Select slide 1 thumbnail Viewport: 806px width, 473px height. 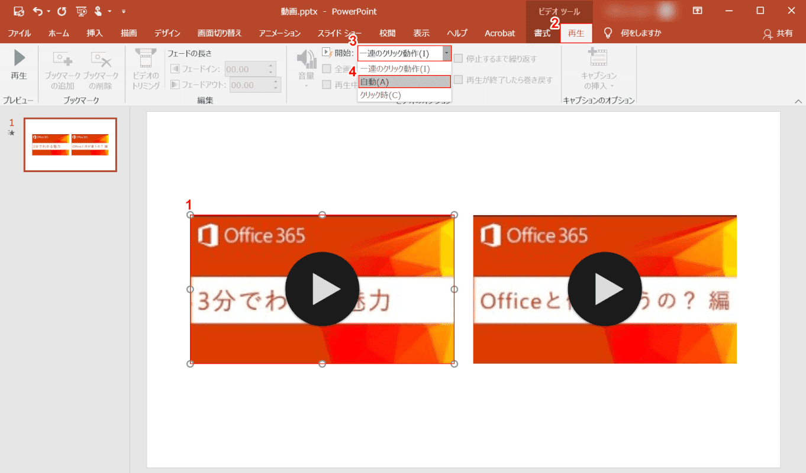tap(70, 145)
